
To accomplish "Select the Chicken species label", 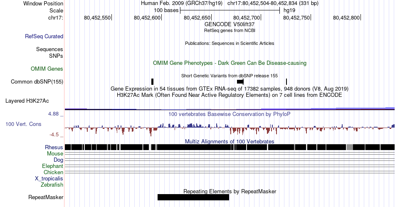I will 53,172.
